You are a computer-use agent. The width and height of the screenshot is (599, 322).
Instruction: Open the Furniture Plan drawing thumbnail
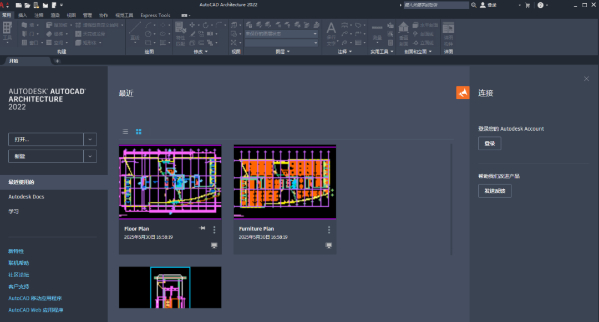coord(285,182)
